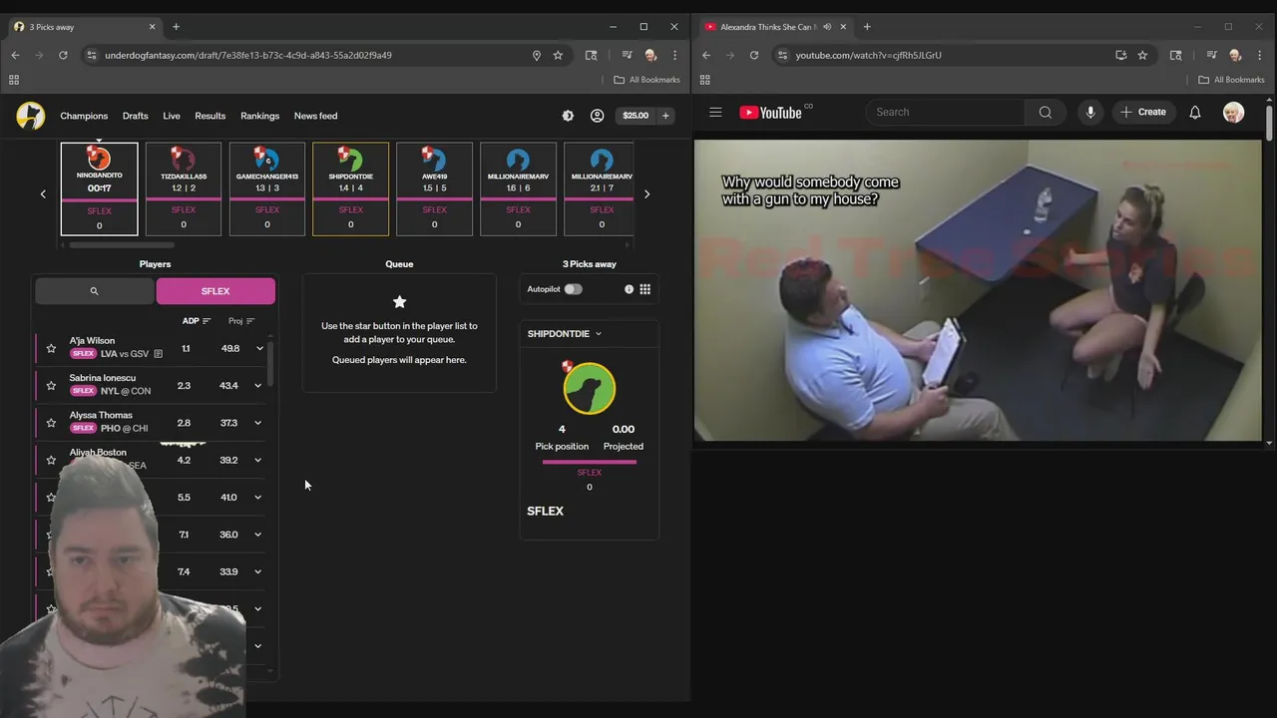The image size is (1277, 718).
Task: Click the YouTube voice search microphone
Action: [1090, 113]
